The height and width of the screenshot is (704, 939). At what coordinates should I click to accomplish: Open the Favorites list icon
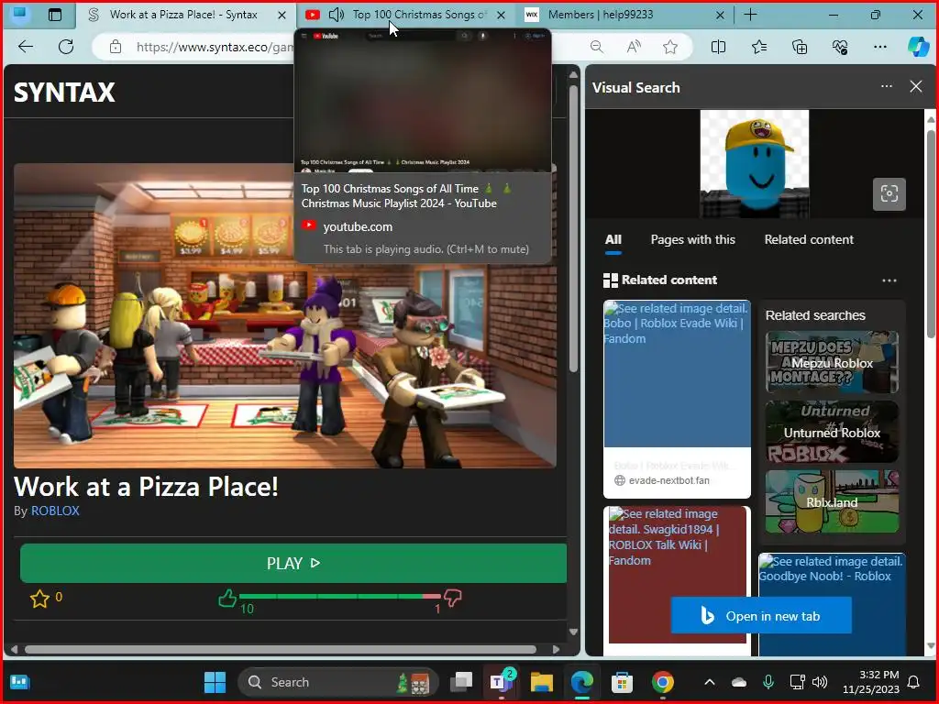point(758,47)
